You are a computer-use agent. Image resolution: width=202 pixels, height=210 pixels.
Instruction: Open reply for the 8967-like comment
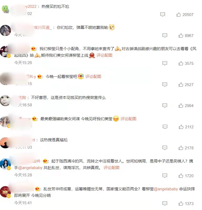(165, 35)
